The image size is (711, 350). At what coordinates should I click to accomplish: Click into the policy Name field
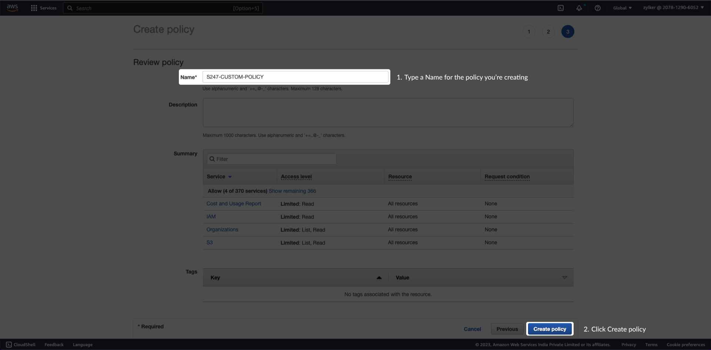pos(295,77)
